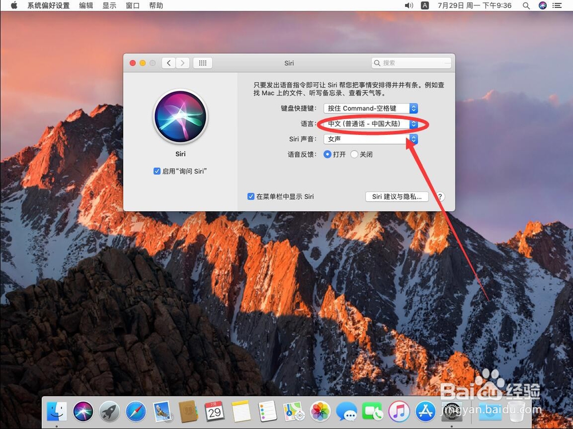
Task: Open Photos flower icon in Dock
Action: [x=320, y=411]
